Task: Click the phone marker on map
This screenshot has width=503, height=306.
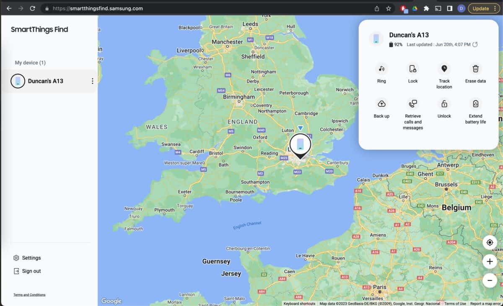Action: [x=300, y=145]
